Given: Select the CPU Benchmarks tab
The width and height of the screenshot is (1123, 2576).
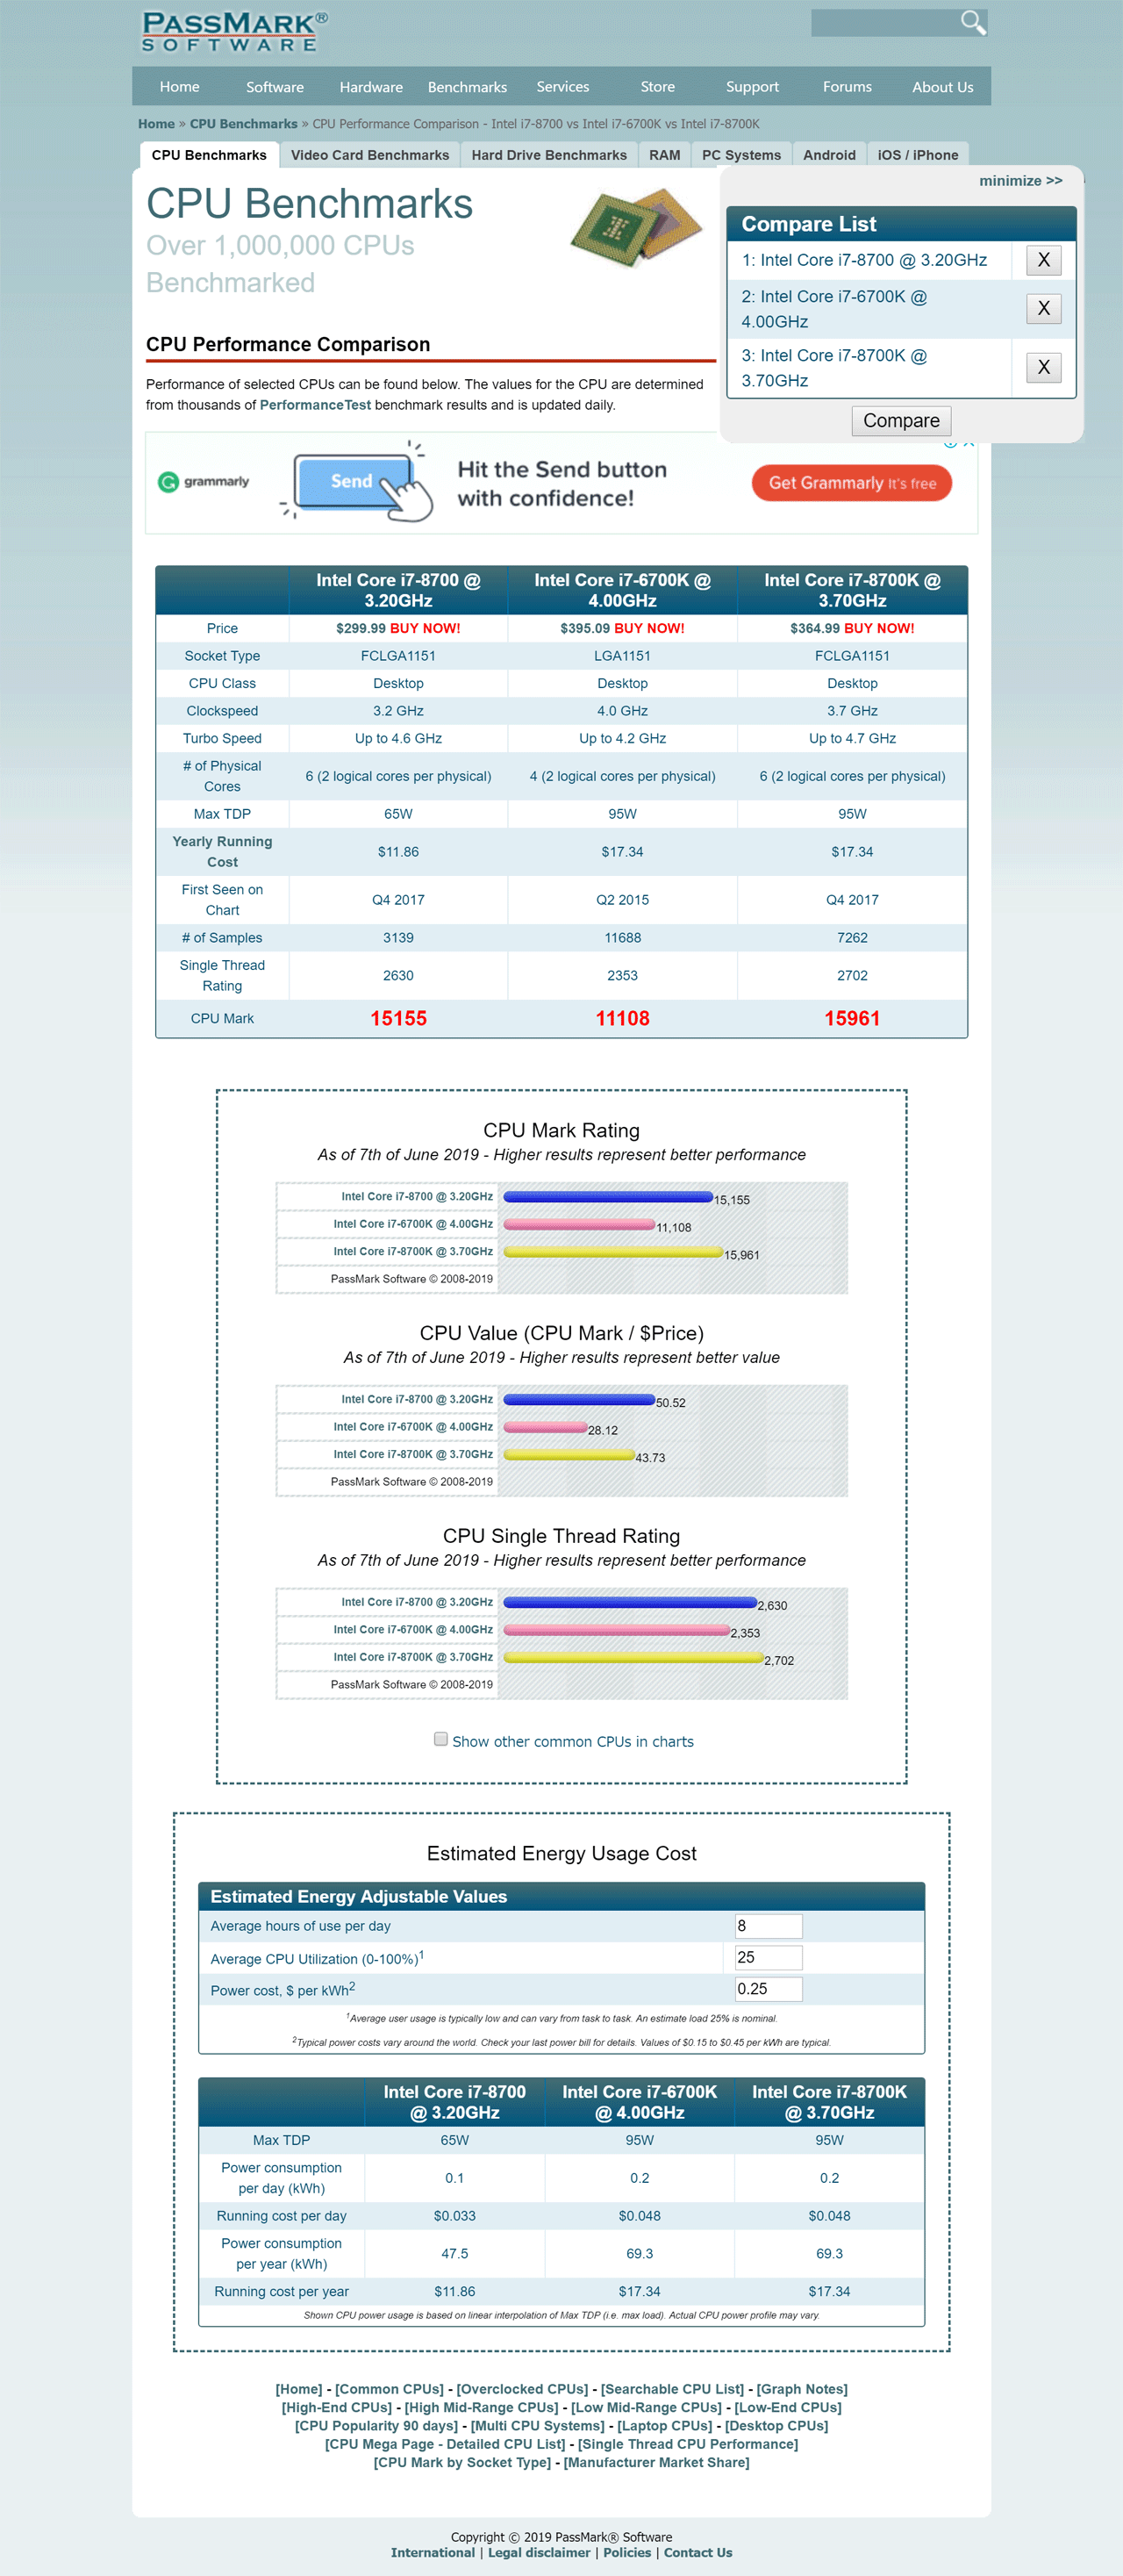Looking at the screenshot, I should click(209, 155).
